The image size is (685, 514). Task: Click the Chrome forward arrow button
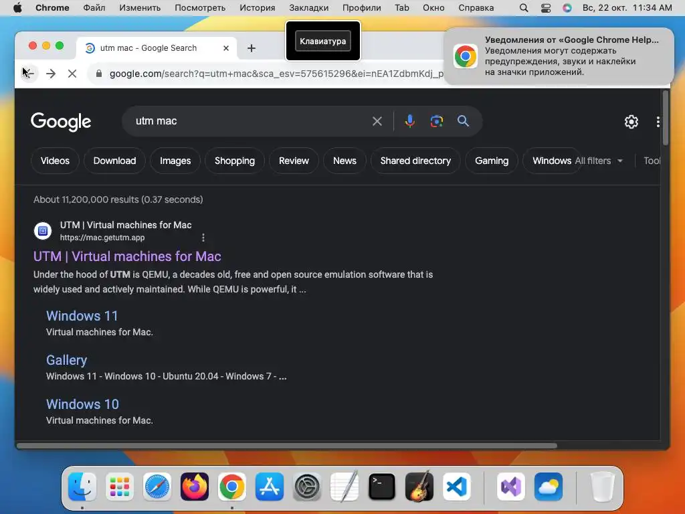click(51, 74)
